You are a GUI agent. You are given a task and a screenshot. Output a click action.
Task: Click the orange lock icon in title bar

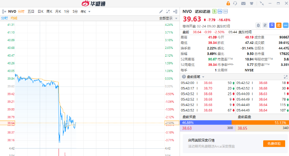[228, 3]
